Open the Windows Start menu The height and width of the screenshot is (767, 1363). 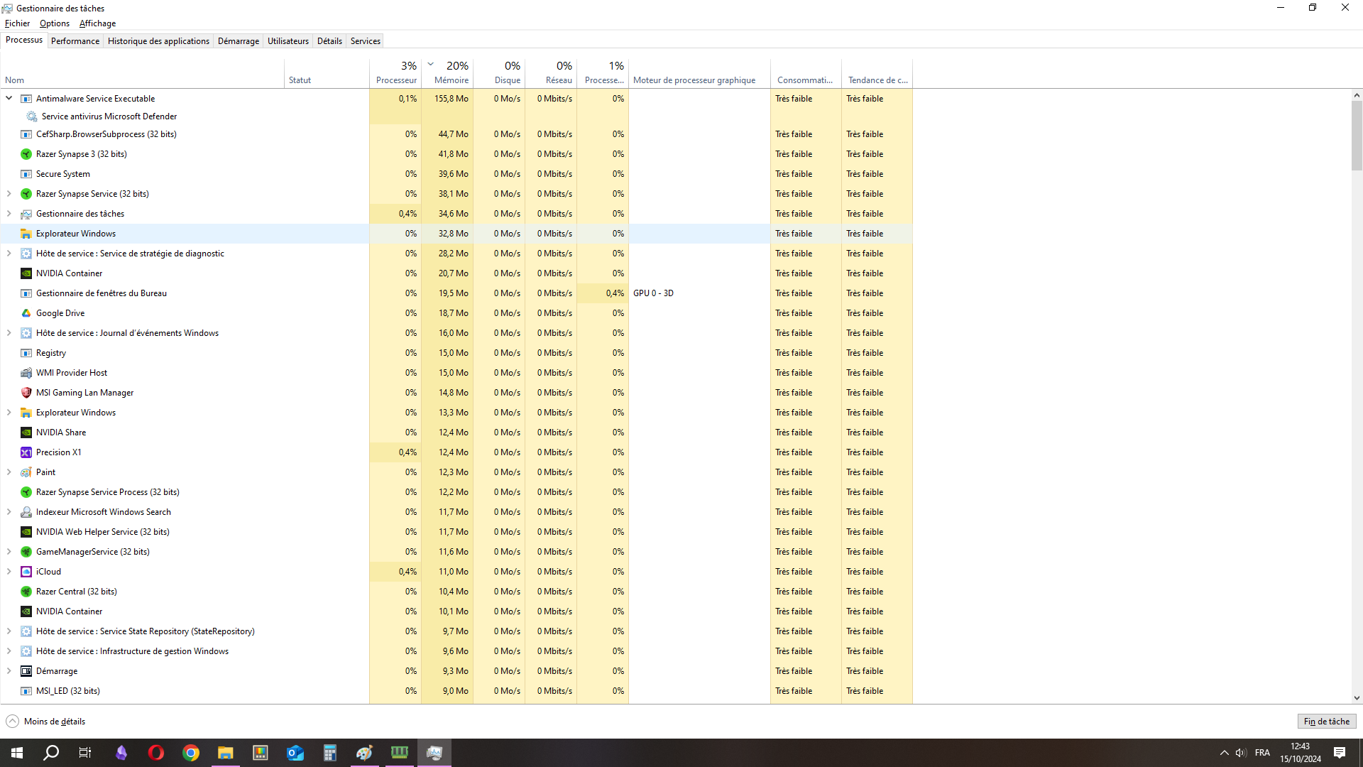pyautogui.click(x=17, y=753)
